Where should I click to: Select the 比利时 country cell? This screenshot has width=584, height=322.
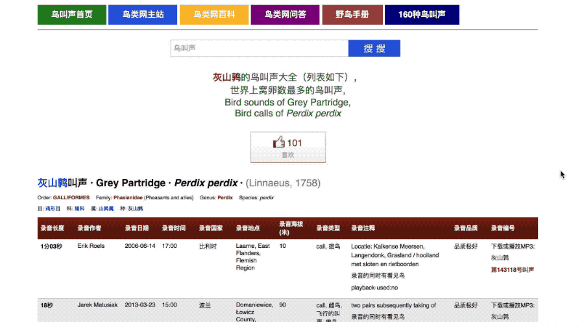(x=208, y=246)
